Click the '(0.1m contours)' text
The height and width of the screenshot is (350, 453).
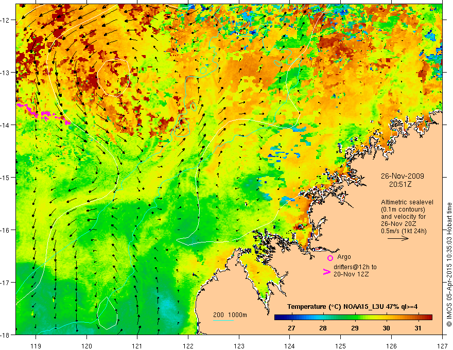pyautogui.click(x=403, y=209)
